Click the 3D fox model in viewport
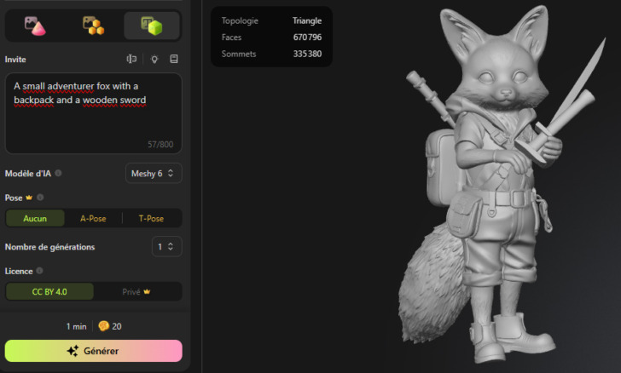 click(x=501, y=186)
